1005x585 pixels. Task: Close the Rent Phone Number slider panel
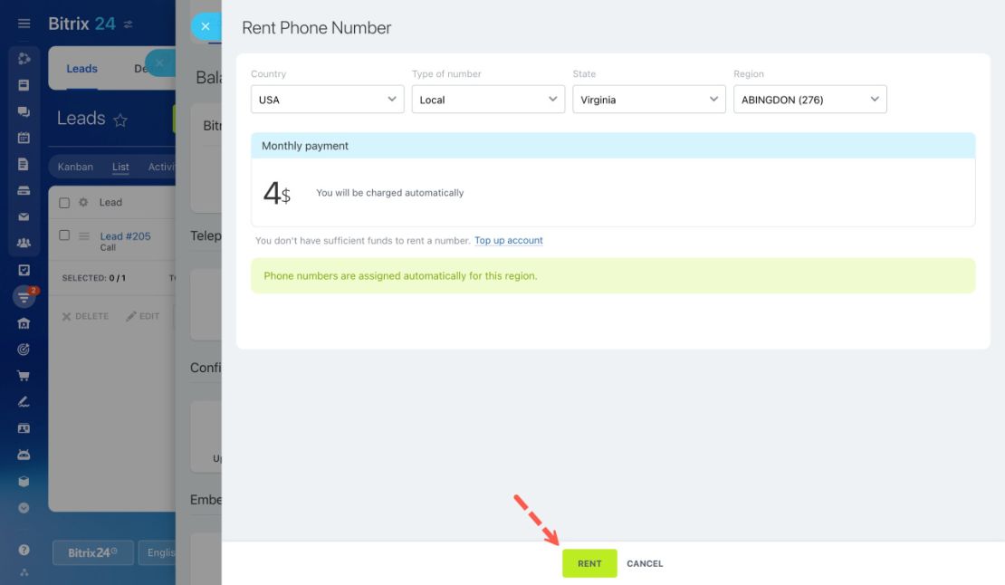pos(206,26)
